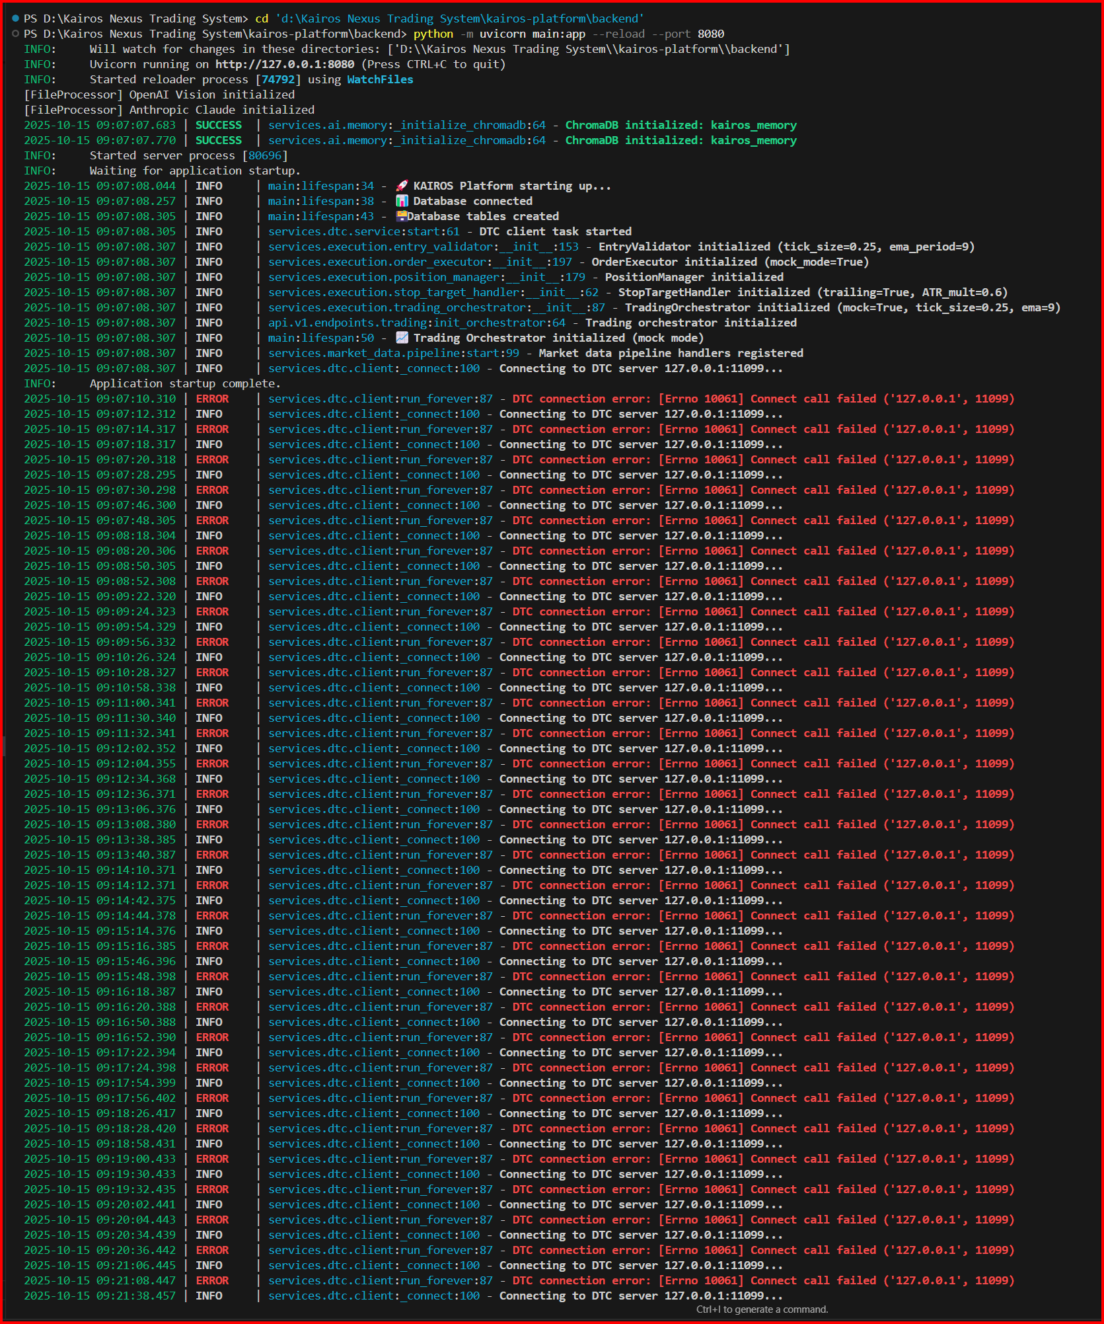Click the ERROR label at 09:07:10.310
The height and width of the screenshot is (1324, 1104).
click(212, 399)
